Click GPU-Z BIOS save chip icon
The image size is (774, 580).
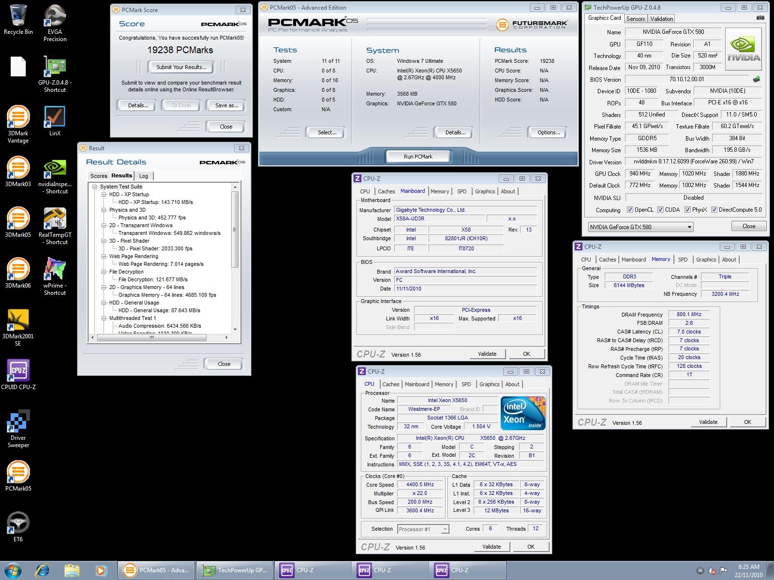point(757,79)
